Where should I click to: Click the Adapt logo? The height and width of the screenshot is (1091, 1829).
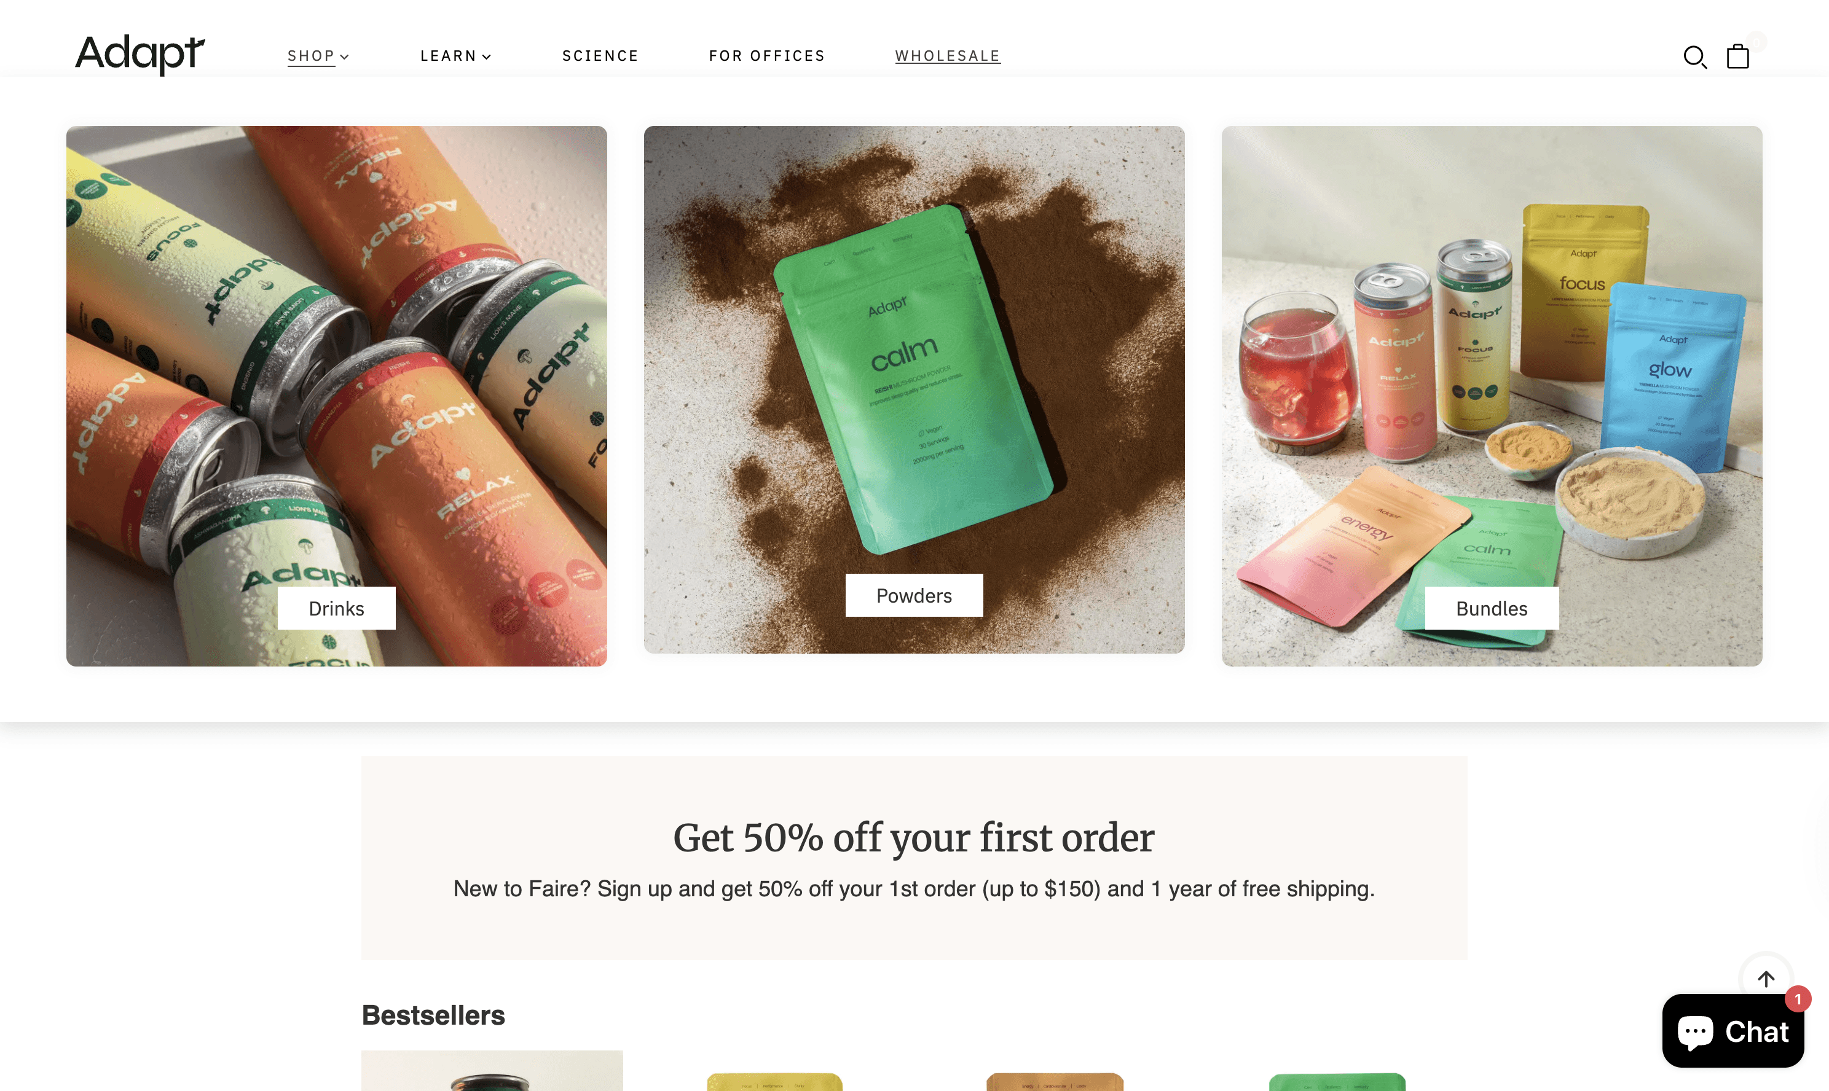(x=140, y=55)
